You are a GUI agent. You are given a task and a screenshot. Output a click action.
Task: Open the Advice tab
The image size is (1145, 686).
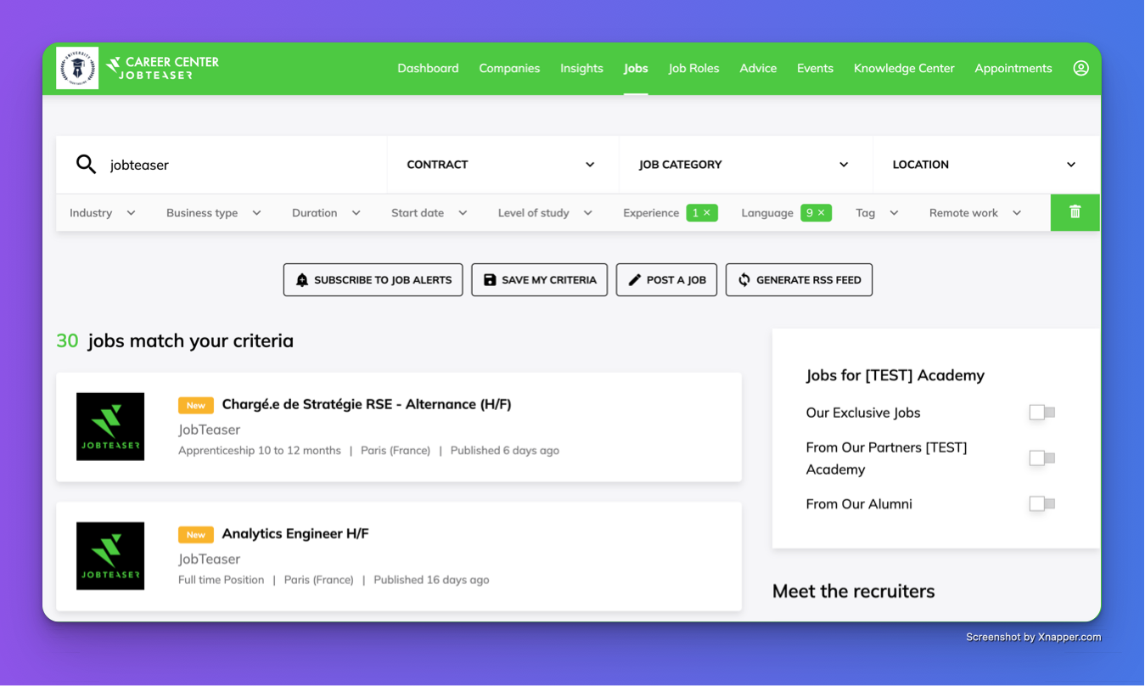pyautogui.click(x=758, y=68)
